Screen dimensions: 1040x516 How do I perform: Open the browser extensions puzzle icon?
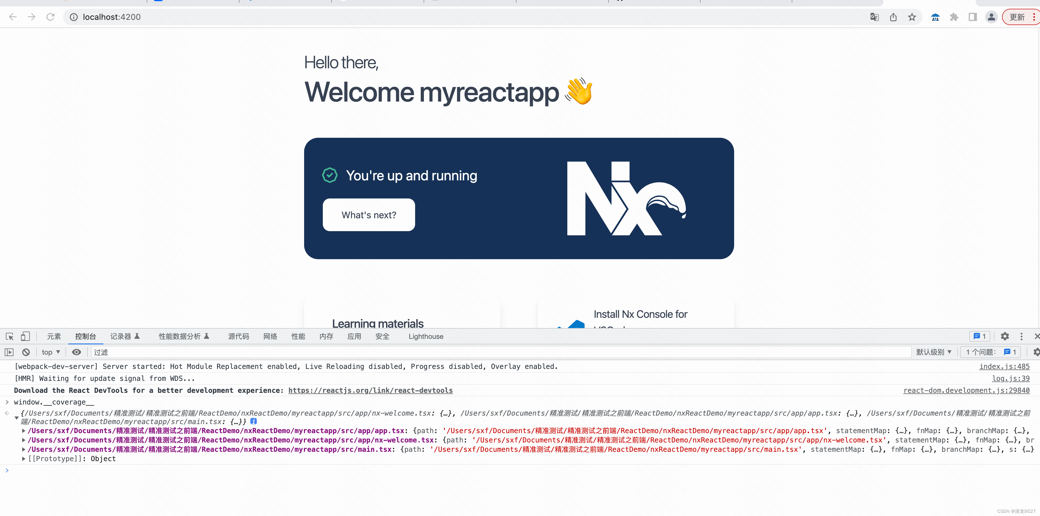954,17
